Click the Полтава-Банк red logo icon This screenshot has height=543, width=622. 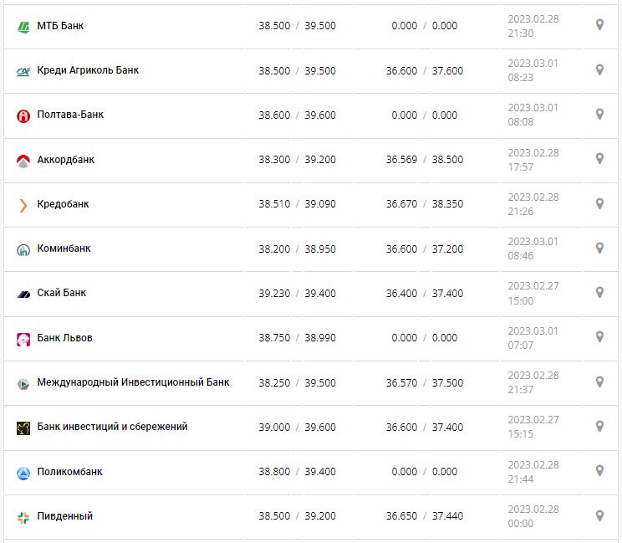point(23,115)
